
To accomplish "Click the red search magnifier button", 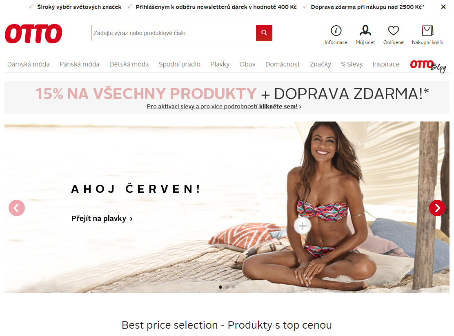I will click(x=264, y=33).
